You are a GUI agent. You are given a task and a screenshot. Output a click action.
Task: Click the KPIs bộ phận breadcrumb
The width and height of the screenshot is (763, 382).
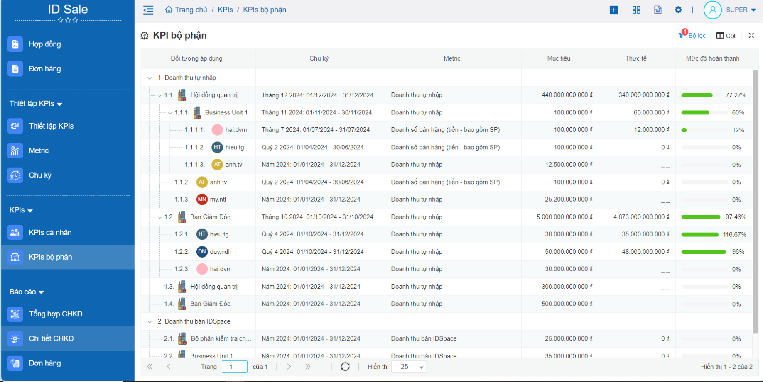point(265,10)
